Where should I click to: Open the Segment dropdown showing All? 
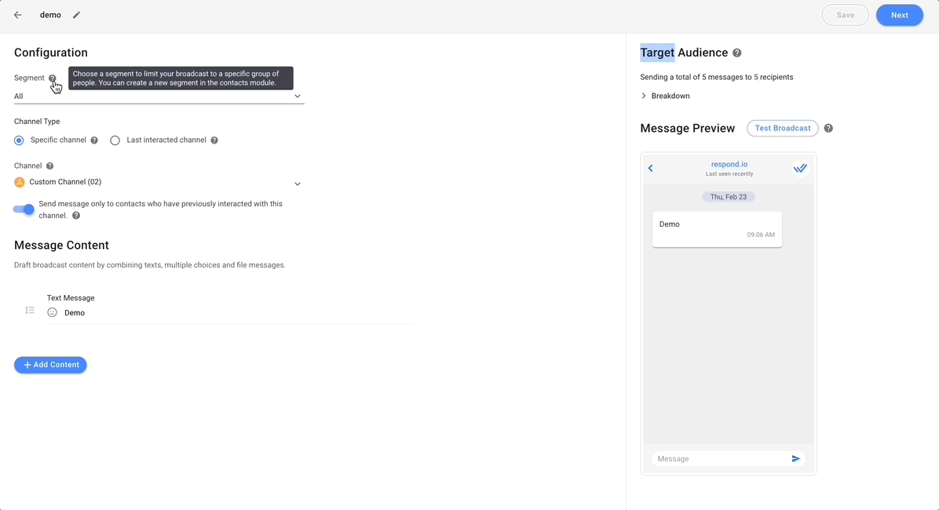[159, 97]
